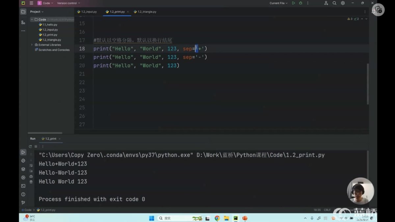Screen dimensions: 395x222
Task: Open the Code project switcher dropdown
Action: [45, 3]
